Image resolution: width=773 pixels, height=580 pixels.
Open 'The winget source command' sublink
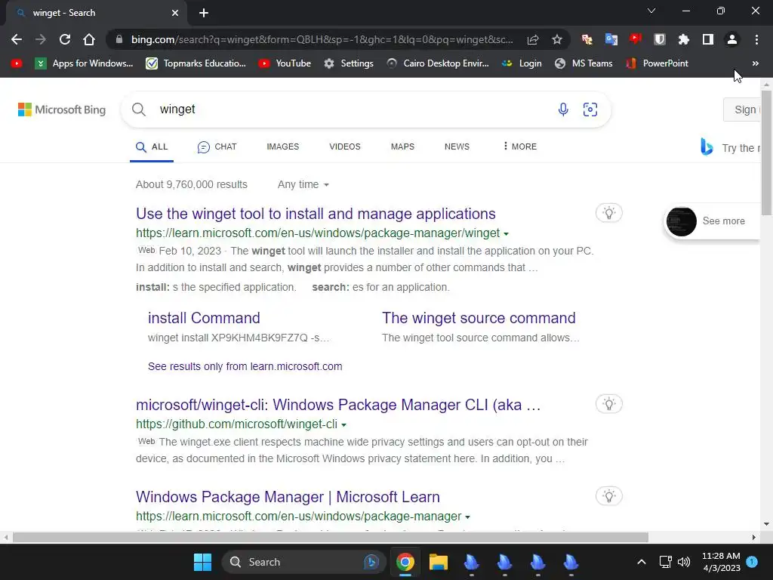pos(479,318)
